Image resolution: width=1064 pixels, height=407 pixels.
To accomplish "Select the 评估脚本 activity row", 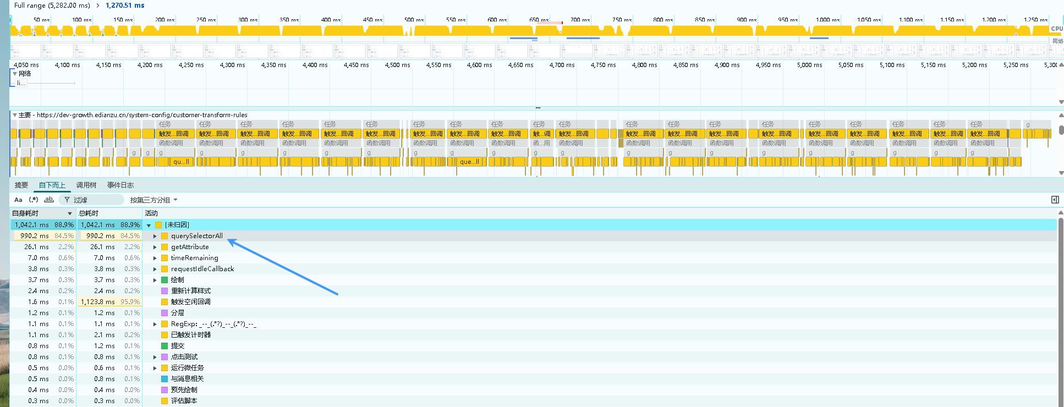I will [534, 401].
